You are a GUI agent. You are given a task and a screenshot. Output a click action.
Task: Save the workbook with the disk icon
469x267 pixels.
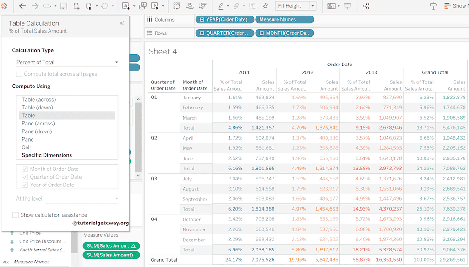(x=64, y=6)
